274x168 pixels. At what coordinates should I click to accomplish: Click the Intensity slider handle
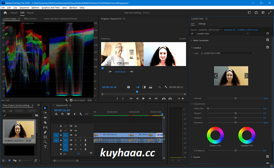tap(236, 98)
